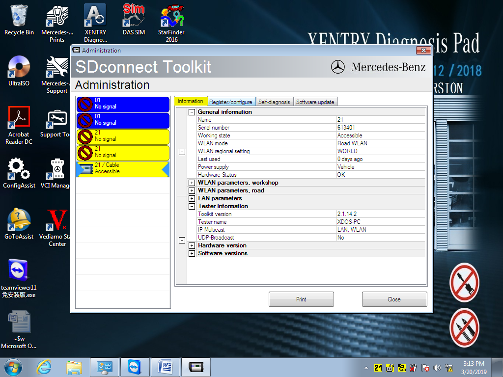Viewport: 503px width, 377px height.
Task: Switch to Microsoft Word on the taskbar
Action: click(x=165, y=367)
